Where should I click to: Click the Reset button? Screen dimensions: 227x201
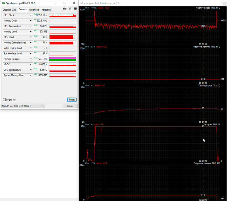(x=72, y=99)
